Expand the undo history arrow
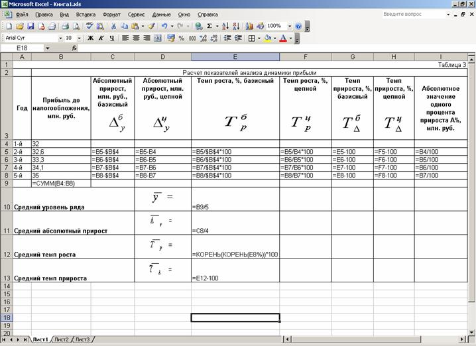 [x=172, y=26]
